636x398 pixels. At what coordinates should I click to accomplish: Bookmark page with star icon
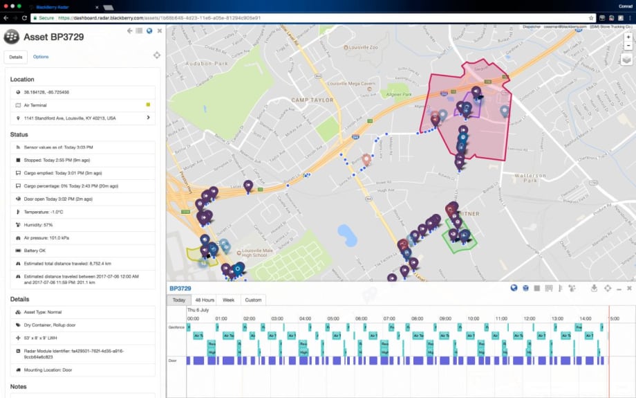591,18
